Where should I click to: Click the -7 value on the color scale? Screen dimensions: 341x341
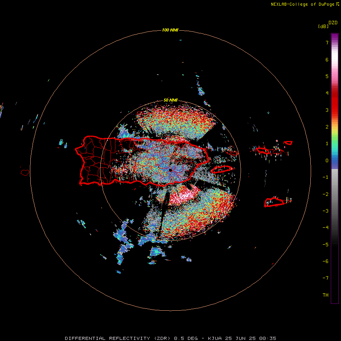coord(325,278)
